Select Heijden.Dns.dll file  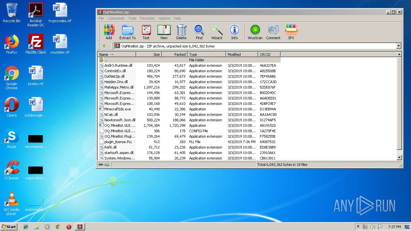(x=189, y=82)
